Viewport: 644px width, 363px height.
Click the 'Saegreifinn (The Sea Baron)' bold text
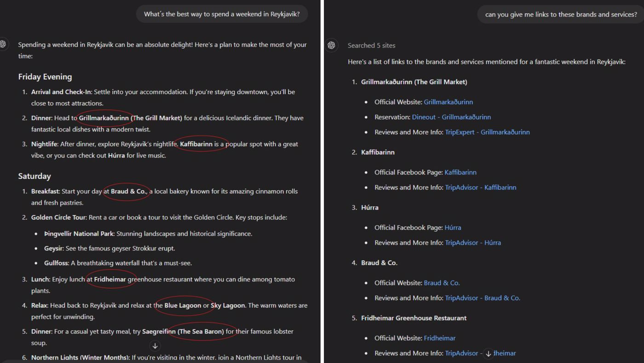(183, 331)
